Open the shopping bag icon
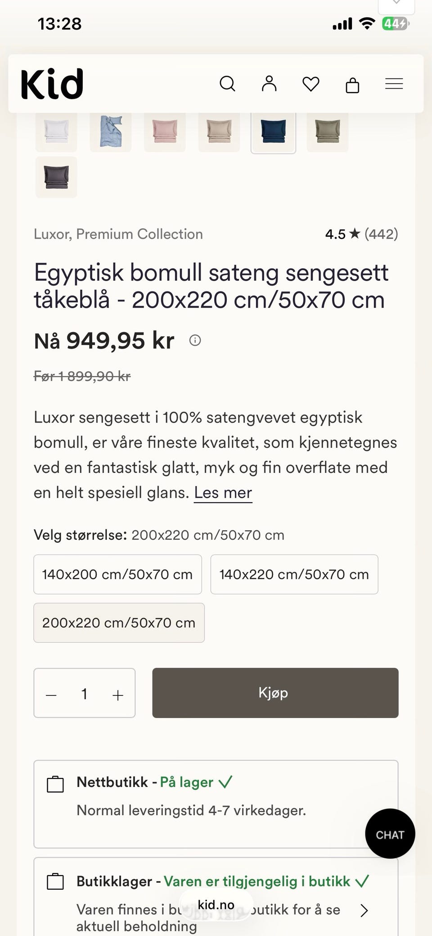This screenshot has width=432, height=936. [352, 84]
